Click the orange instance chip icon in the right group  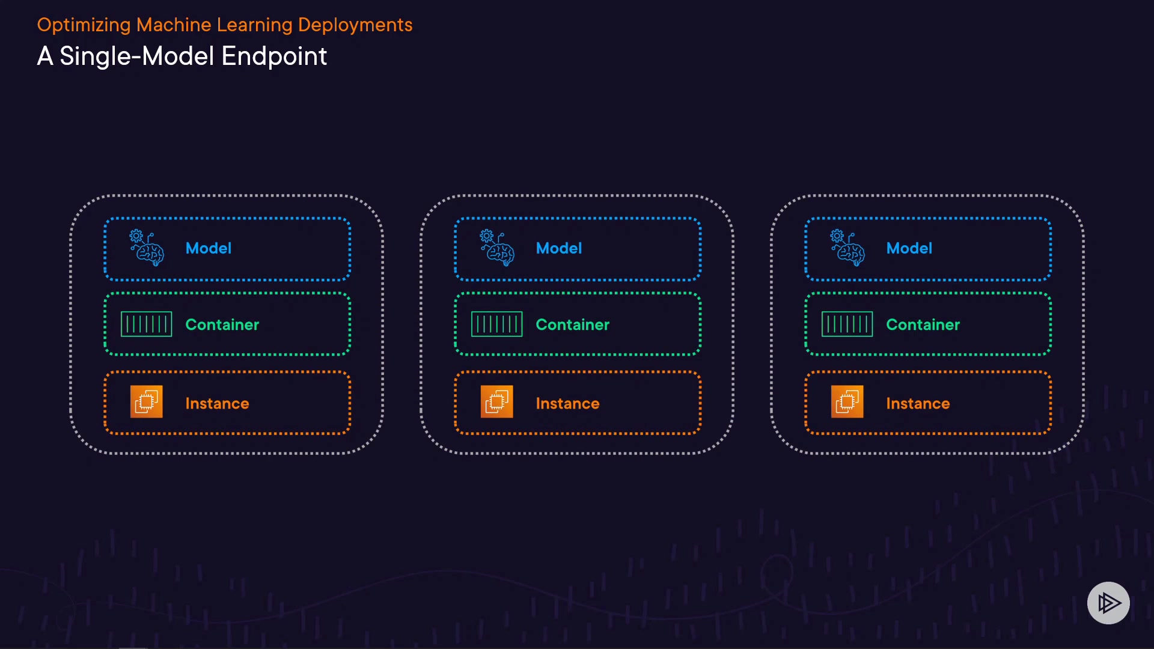click(x=847, y=402)
